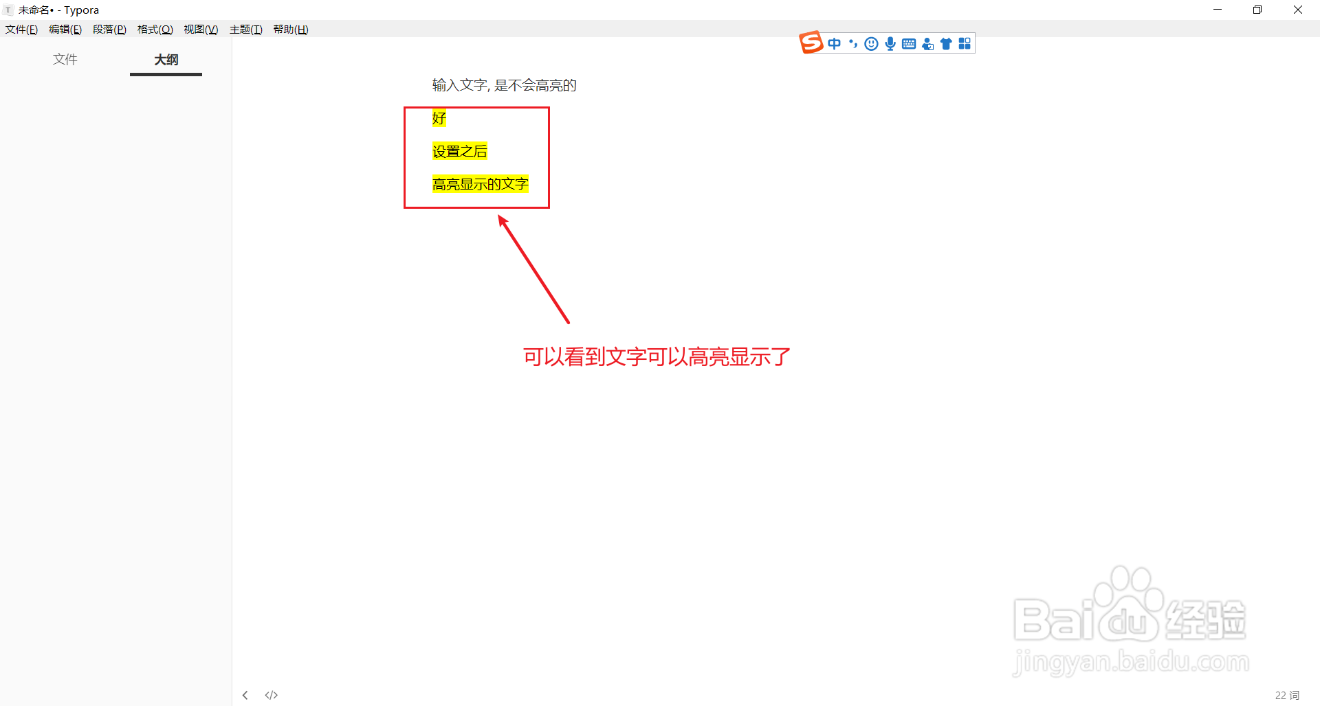Image resolution: width=1320 pixels, height=706 pixels.
Task: Toggle the sidebar back chevron
Action: tap(245, 695)
